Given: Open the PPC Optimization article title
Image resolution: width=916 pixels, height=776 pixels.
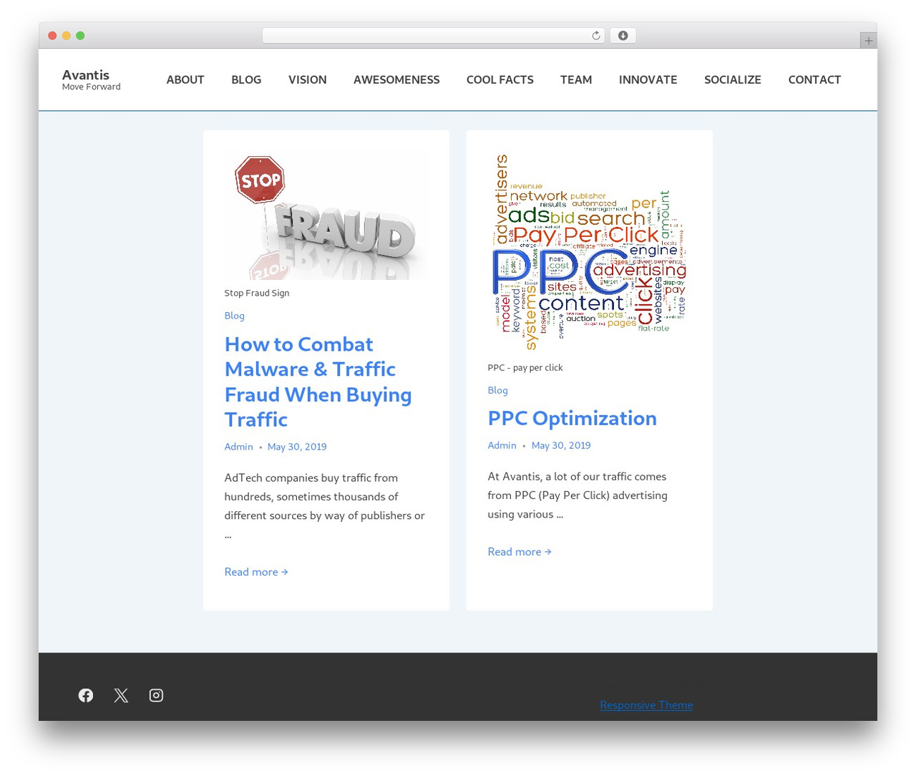Looking at the screenshot, I should coord(572,418).
